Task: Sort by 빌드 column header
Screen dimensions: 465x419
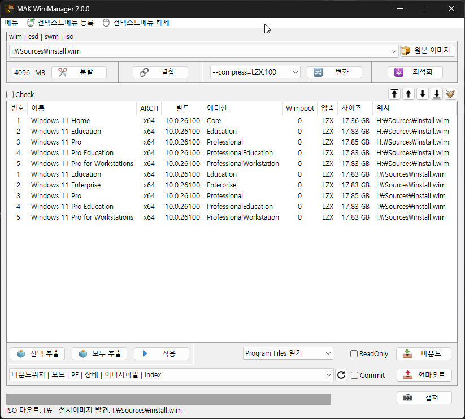Action: click(x=182, y=108)
